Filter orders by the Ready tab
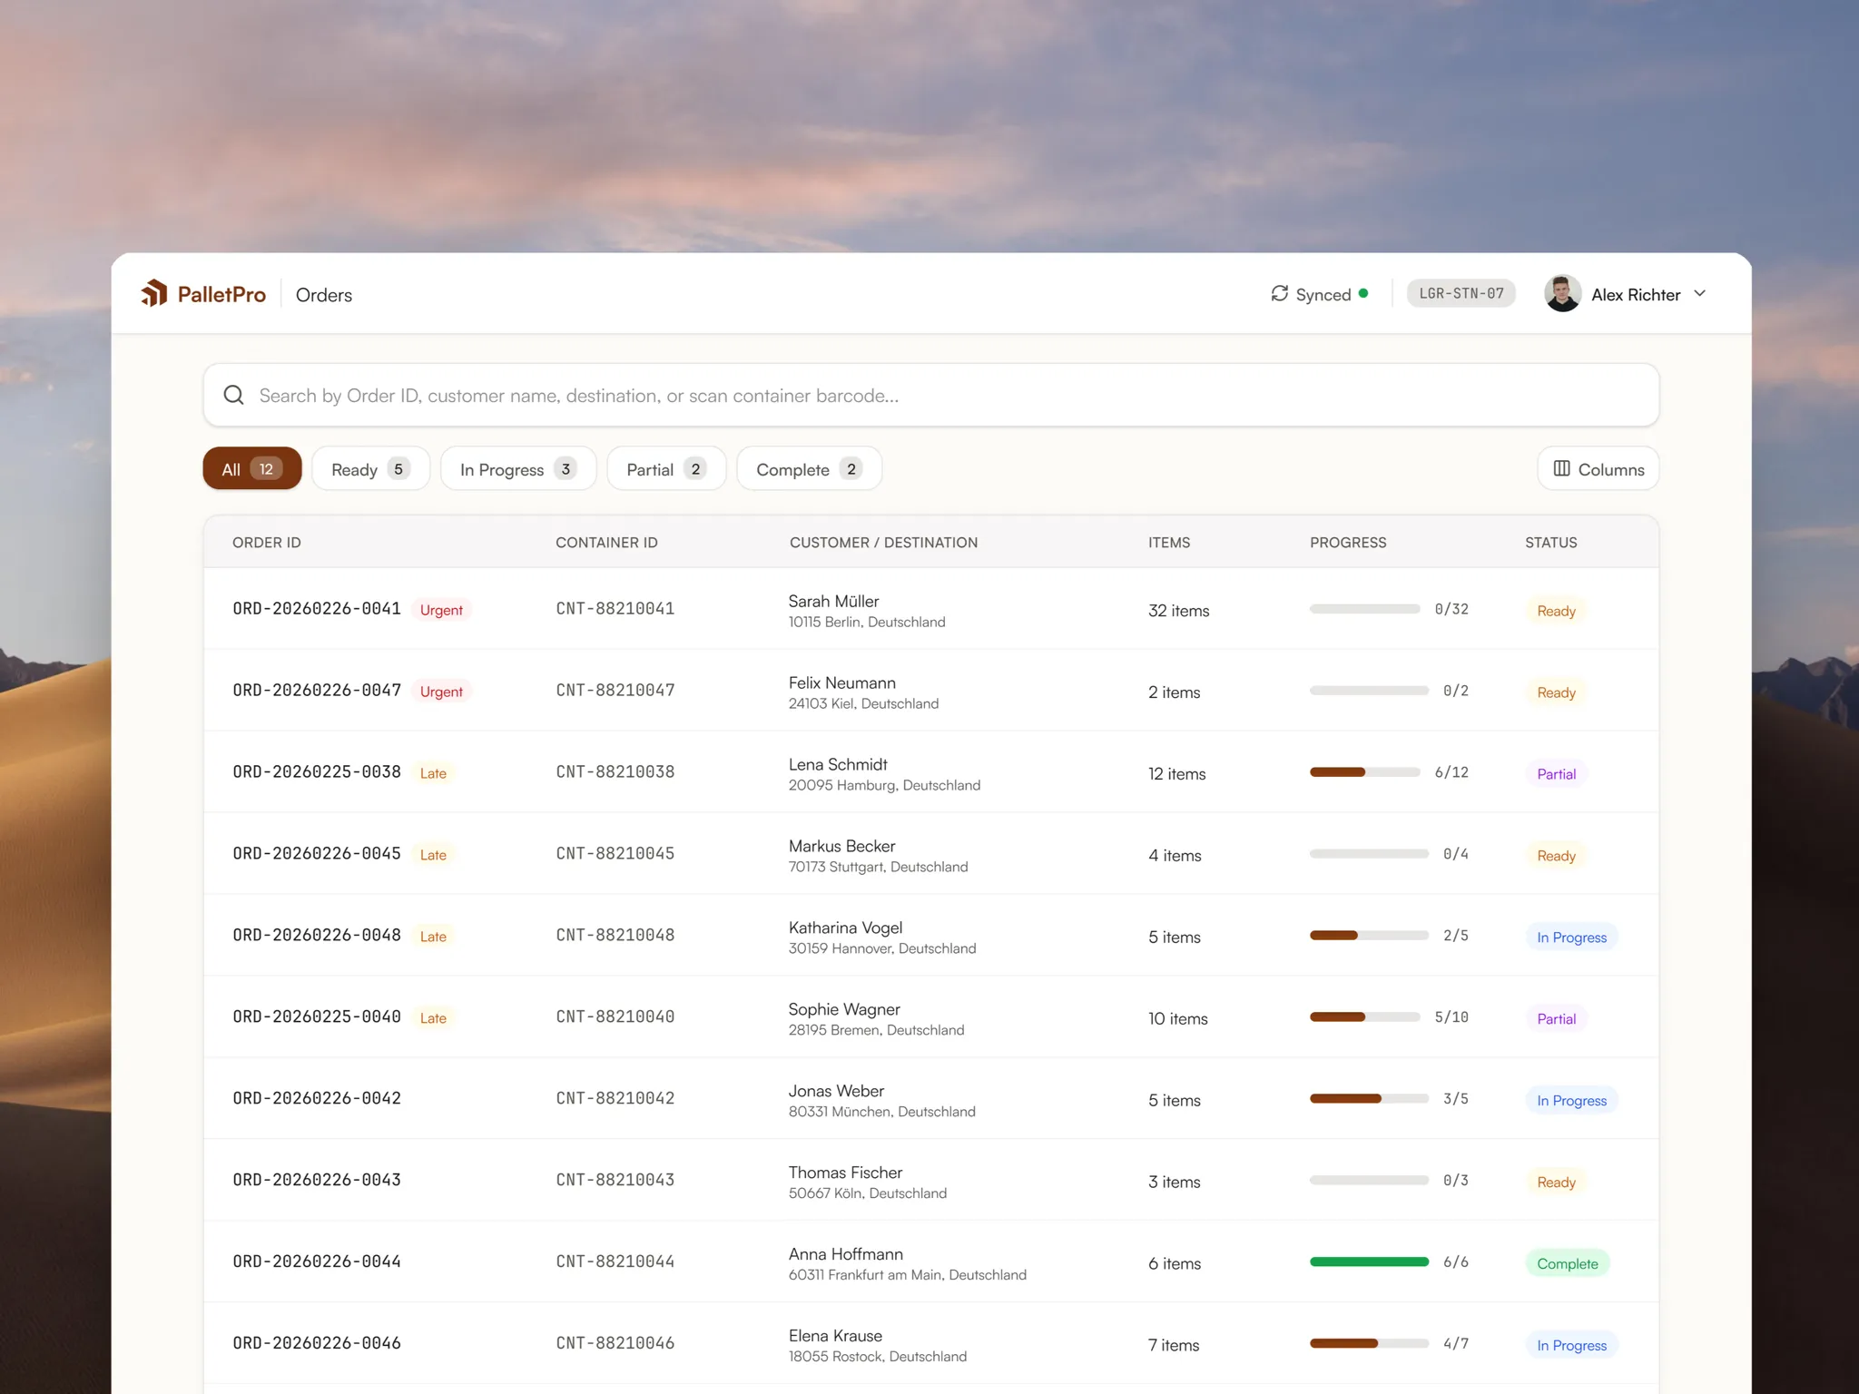The image size is (1859, 1394). 370,468
